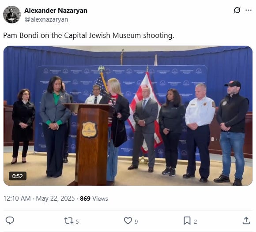Select the tweet text about Capital Jewish Museum
The height and width of the screenshot is (232, 256).
(89, 35)
